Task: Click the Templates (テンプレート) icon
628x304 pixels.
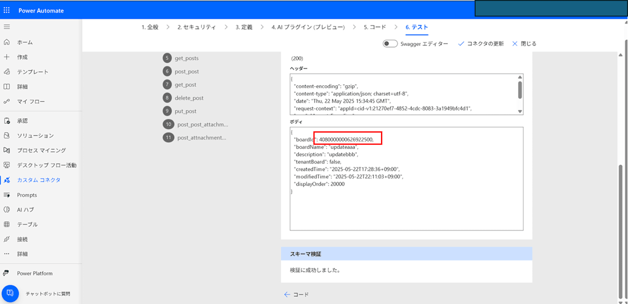Action: [x=7, y=72]
